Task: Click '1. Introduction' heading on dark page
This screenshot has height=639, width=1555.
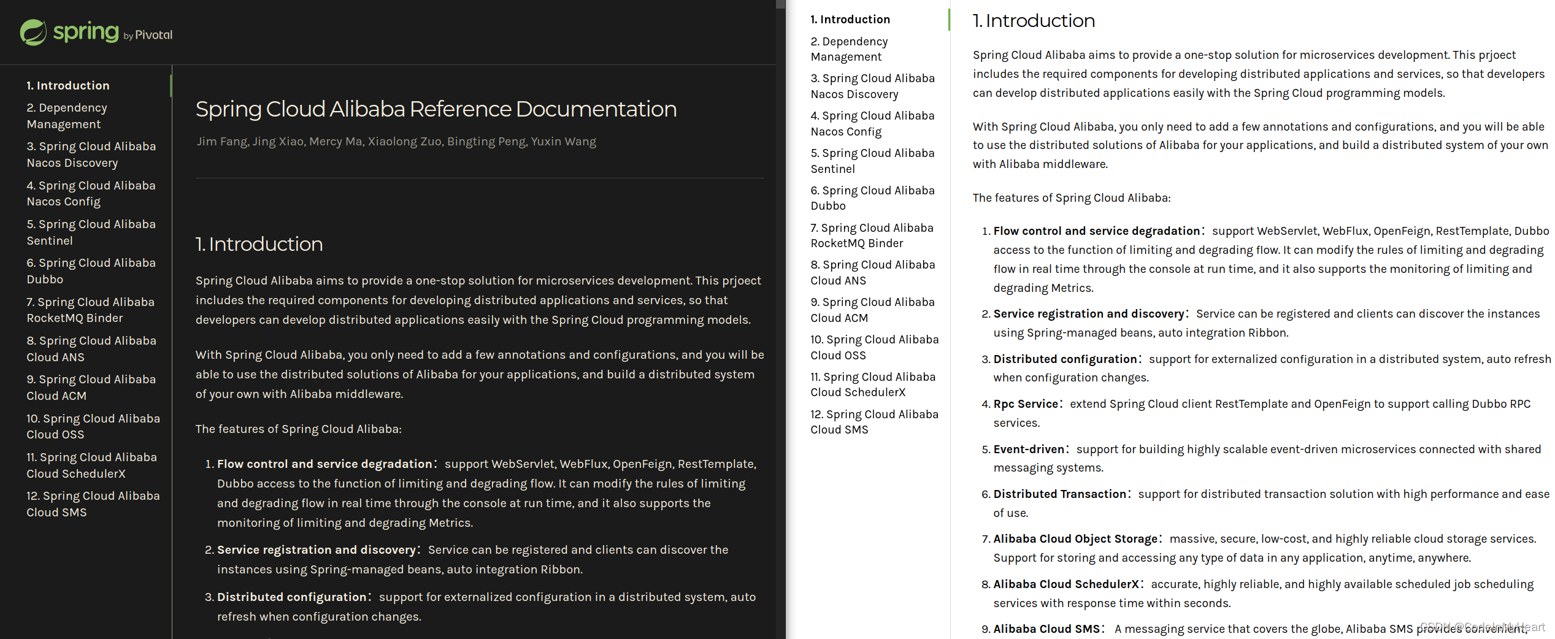Action: (259, 244)
